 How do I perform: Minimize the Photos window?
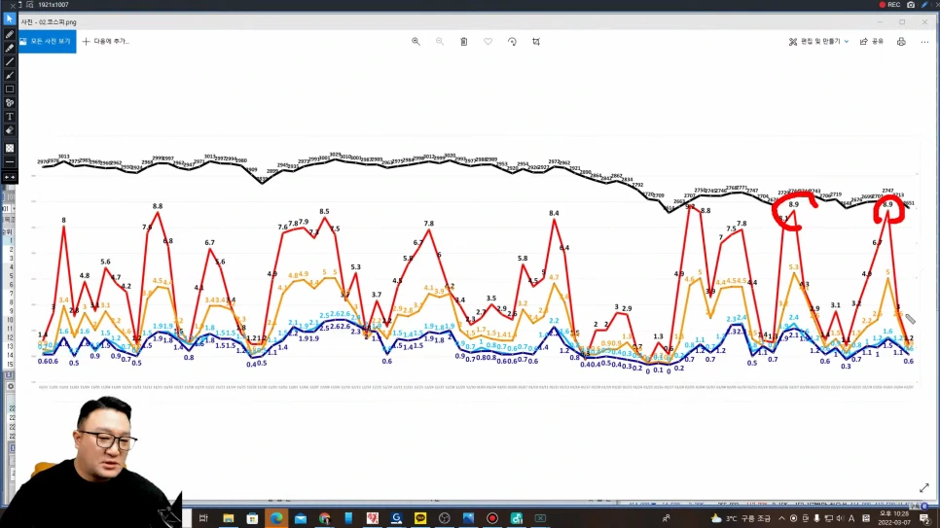(x=880, y=22)
